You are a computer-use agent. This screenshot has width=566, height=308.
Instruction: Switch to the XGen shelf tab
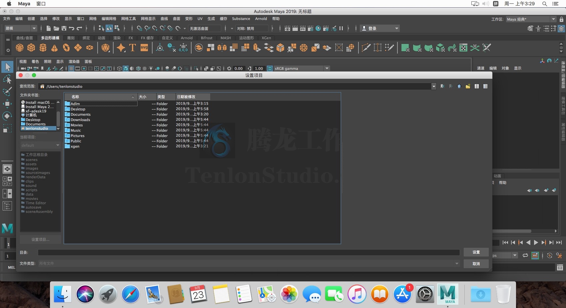[266, 38]
